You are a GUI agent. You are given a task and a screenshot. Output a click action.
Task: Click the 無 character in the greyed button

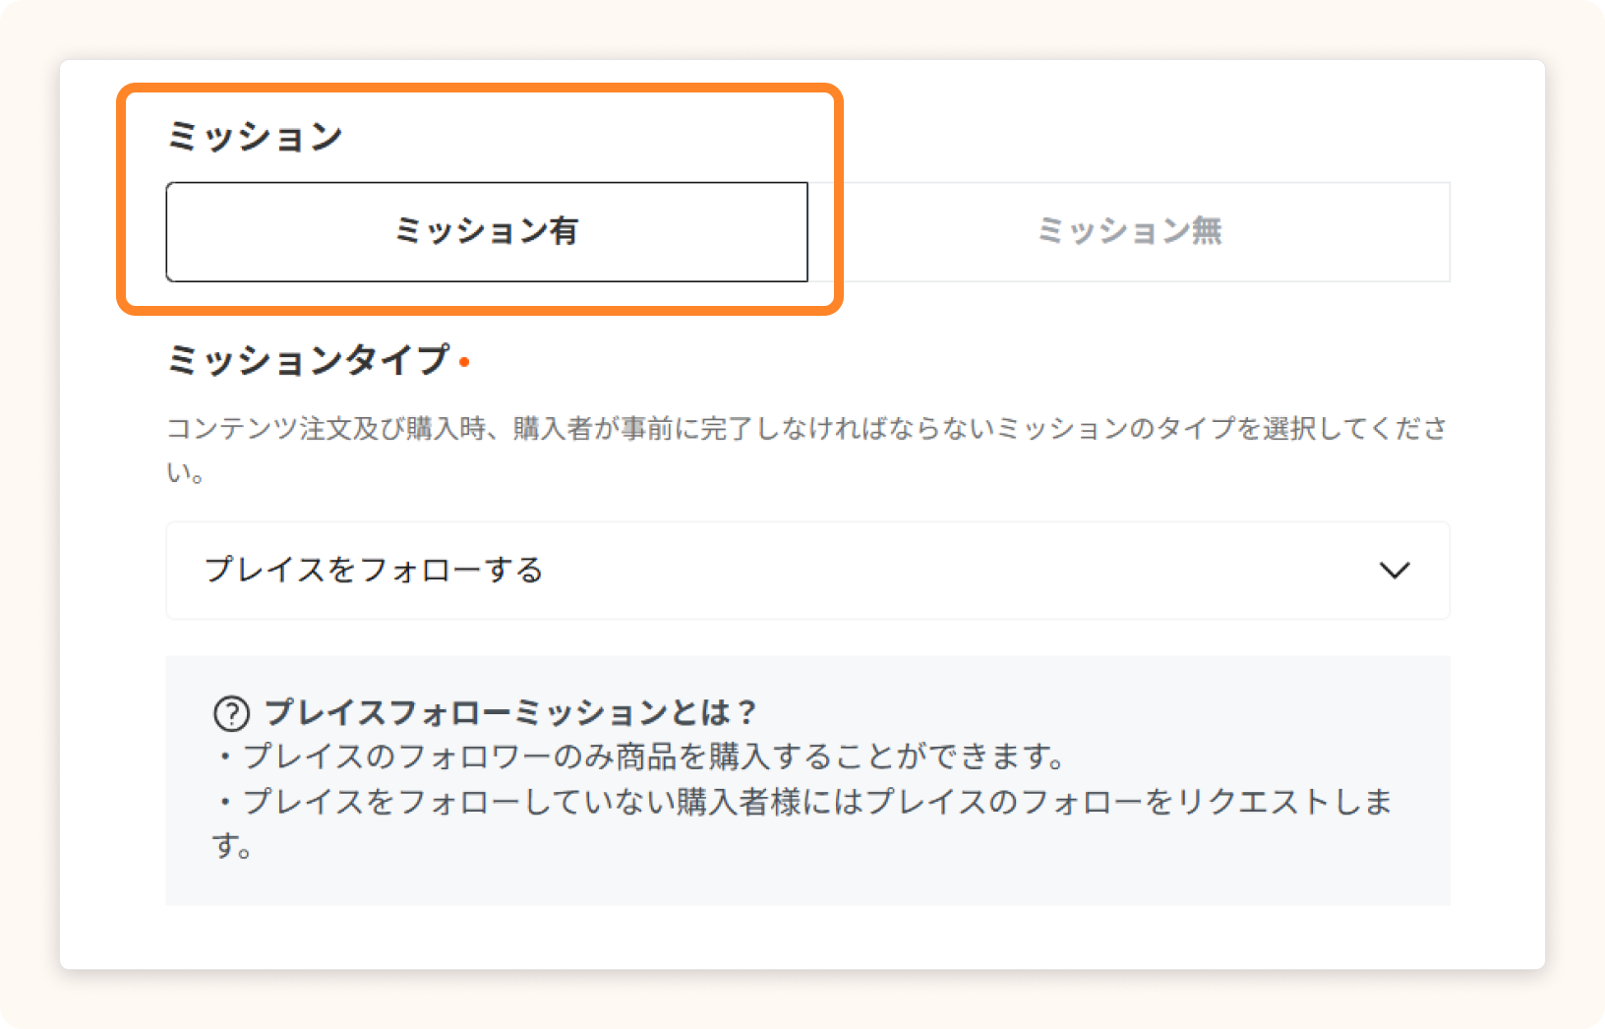[x=1207, y=232]
